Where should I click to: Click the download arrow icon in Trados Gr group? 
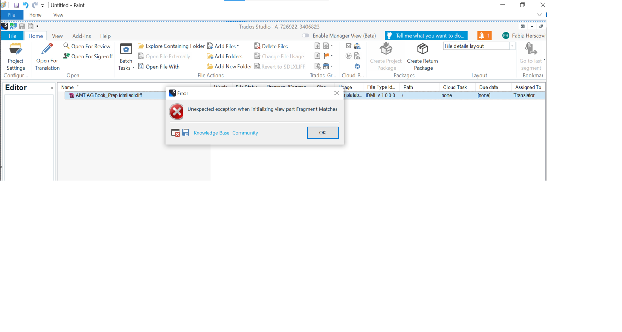[x=317, y=56]
